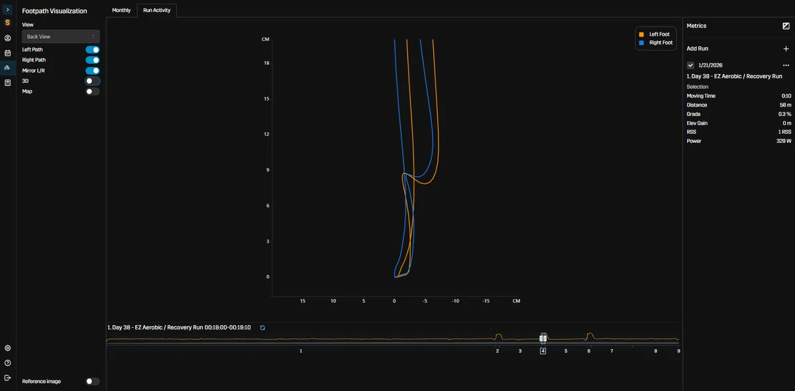This screenshot has height=391, width=795.
Task: Open the orange S logo home
Action: (8, 22)
